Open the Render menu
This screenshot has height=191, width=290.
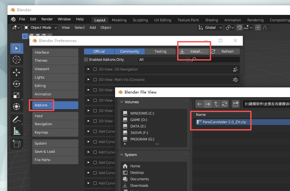[47, 19]
